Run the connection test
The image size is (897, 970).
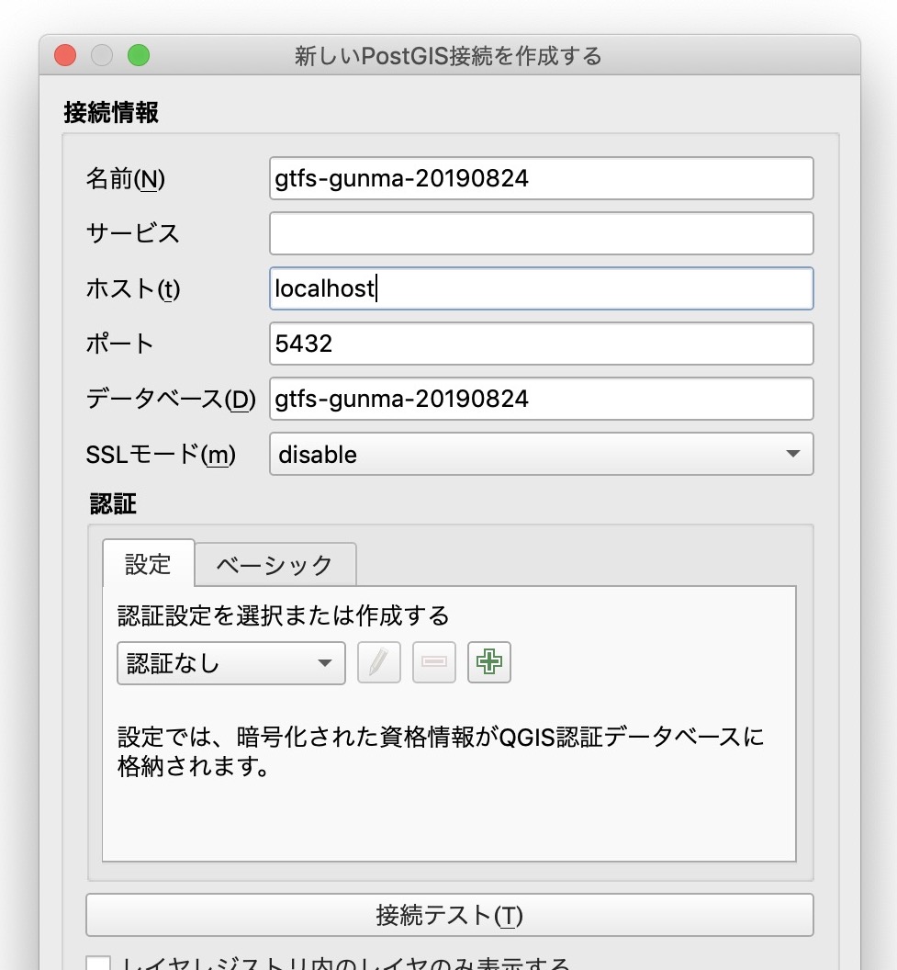(448, 915)
